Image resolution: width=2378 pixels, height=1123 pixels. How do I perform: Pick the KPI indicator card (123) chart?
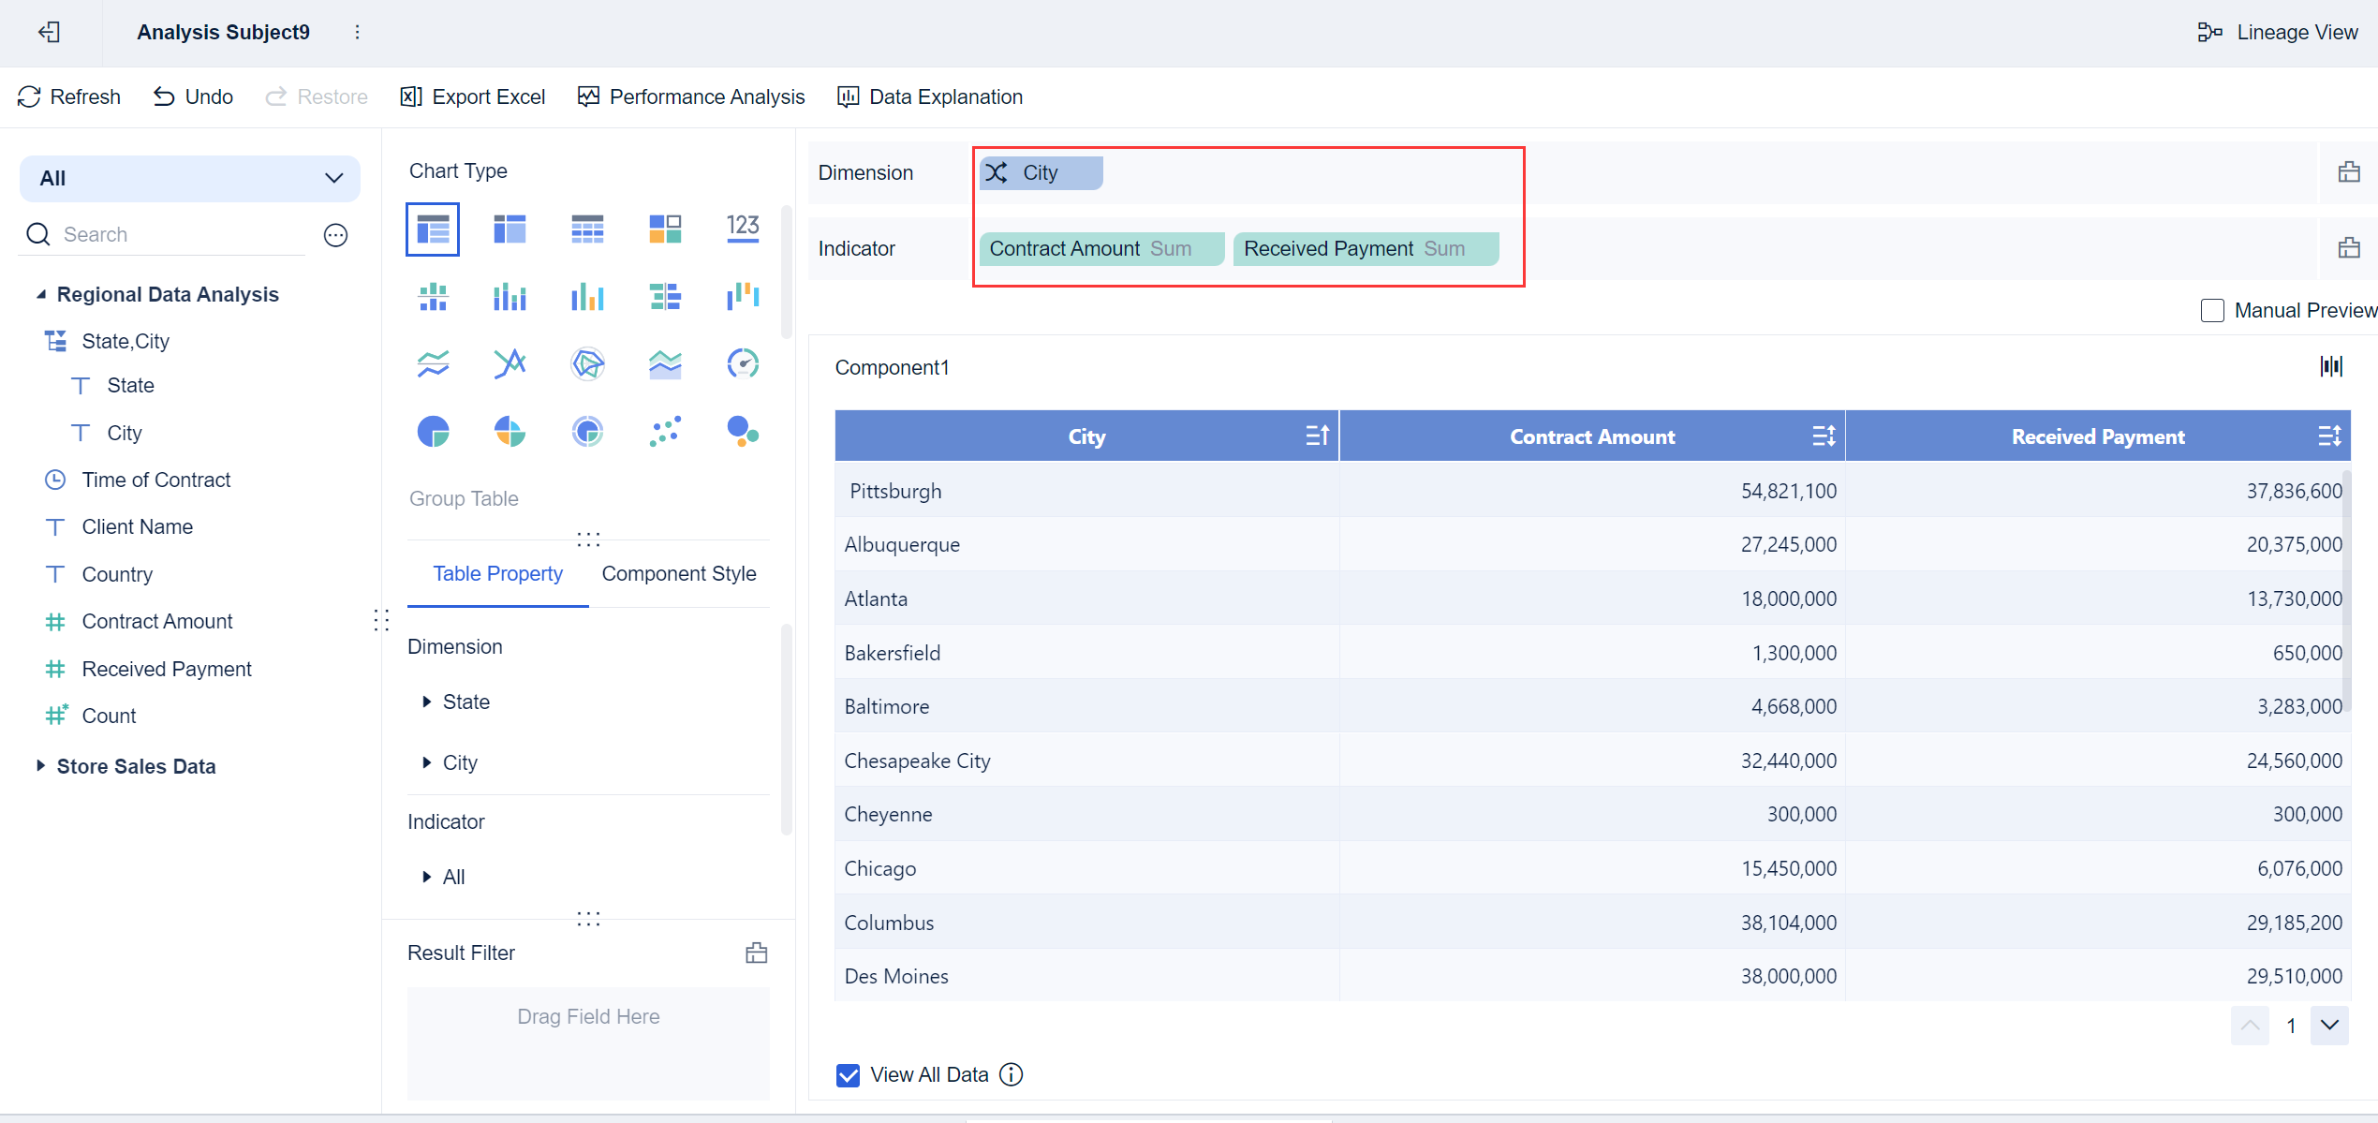[743, 229]
